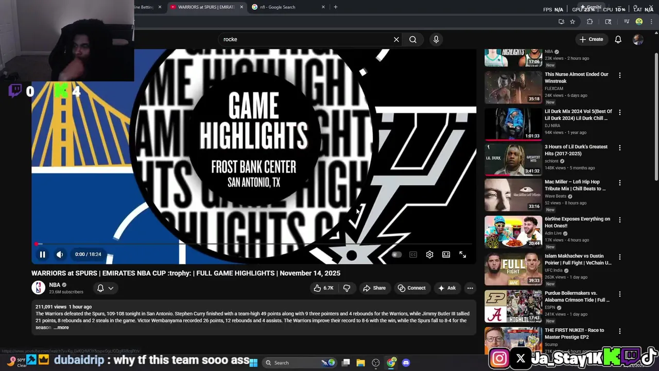This screenshot has width=659, height=371.
Task: Open Islam Makhachev vs Dustin Poirier title
Action: [x=578, y=259]
